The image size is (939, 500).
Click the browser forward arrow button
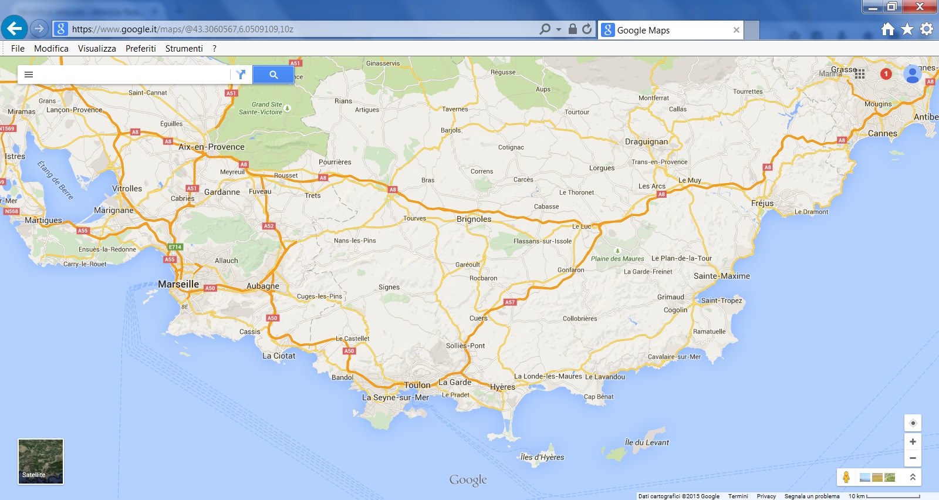pyautogui.click(x=39, y=28)
